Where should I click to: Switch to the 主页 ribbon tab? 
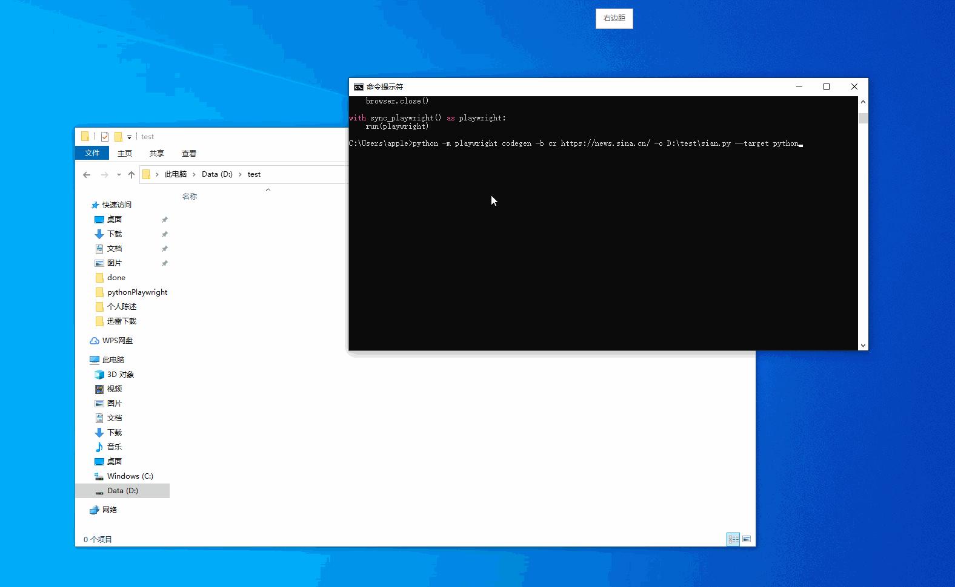point(125,153)
